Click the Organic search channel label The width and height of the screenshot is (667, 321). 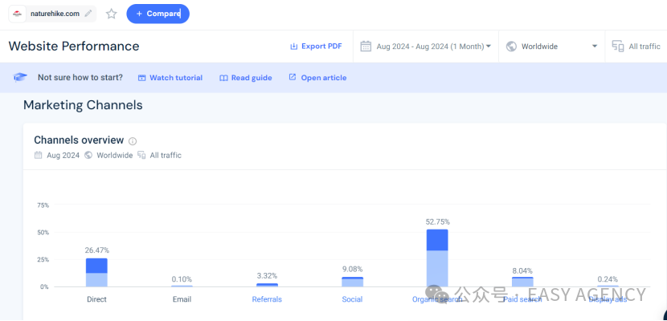(x=437, y=299)
